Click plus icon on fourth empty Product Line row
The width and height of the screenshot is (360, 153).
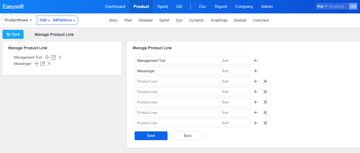[256, 112]
